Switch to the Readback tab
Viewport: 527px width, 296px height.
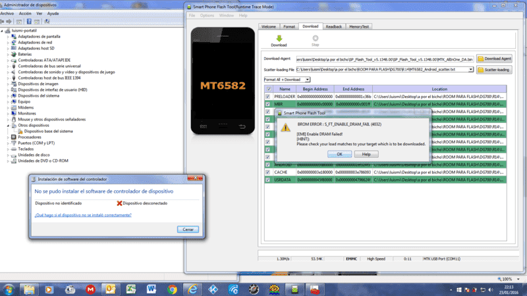[334, 26]
